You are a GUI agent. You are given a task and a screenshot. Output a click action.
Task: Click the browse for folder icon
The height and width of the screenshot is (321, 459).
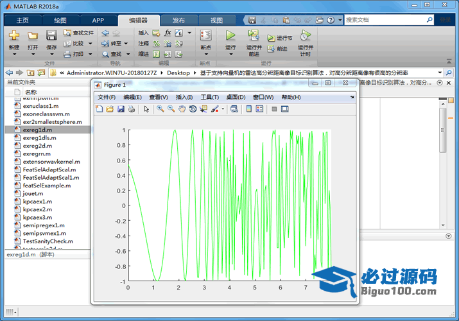tap(41, 73)
